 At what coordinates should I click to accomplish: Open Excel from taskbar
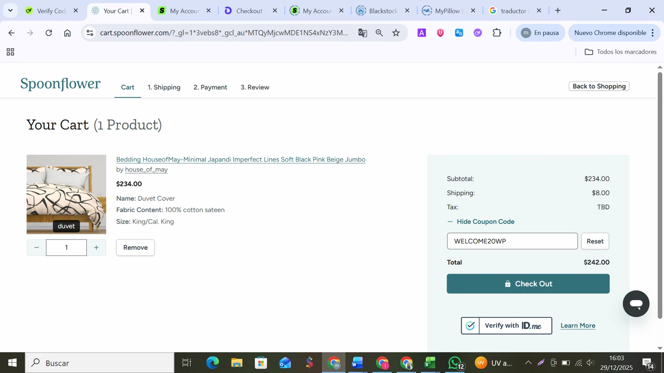(430, 363)
